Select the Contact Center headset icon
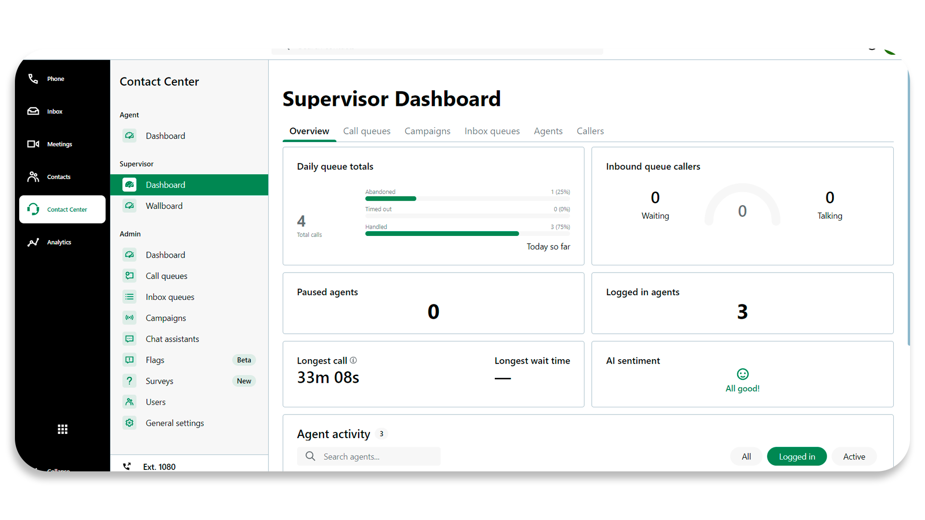925x520 pixels. tap(33, 209)
